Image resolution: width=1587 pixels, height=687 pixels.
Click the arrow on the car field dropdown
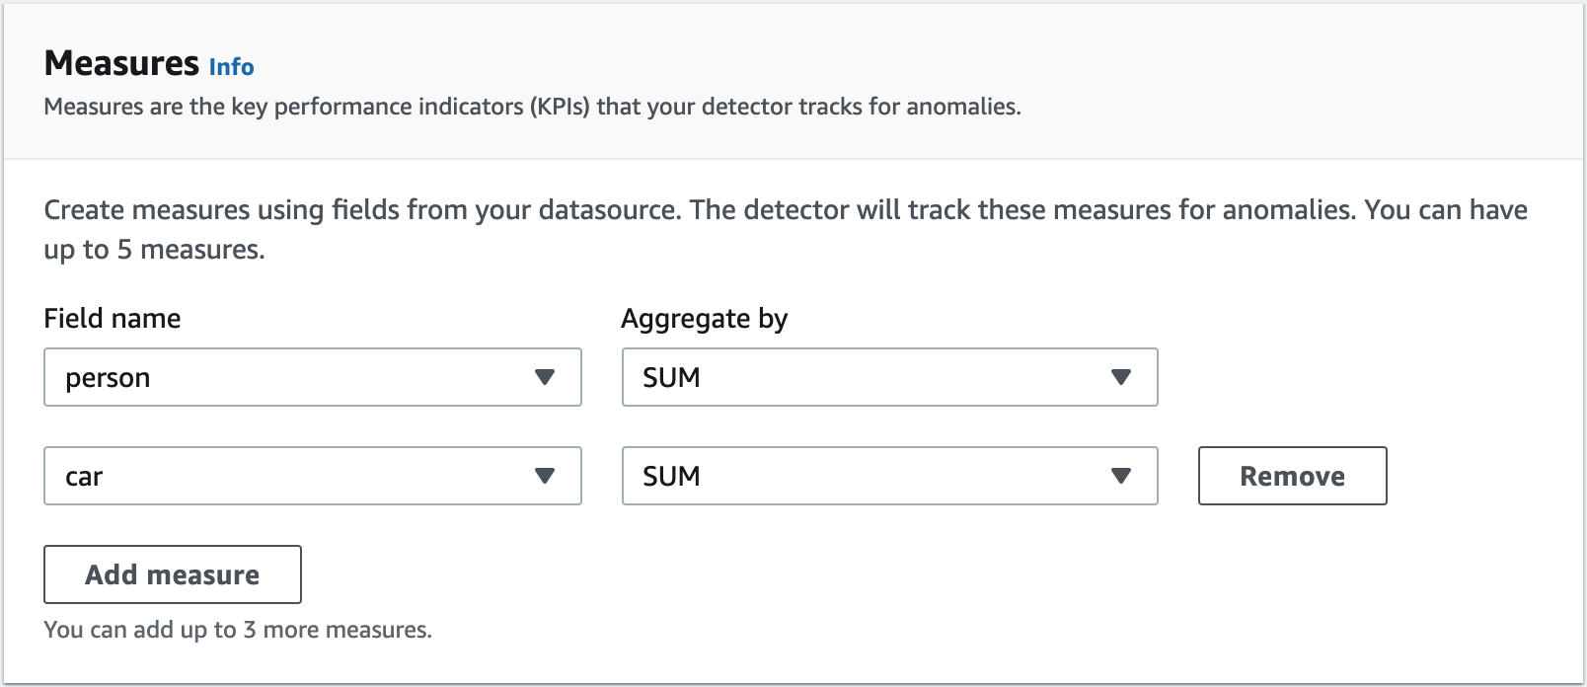point(545,476)
